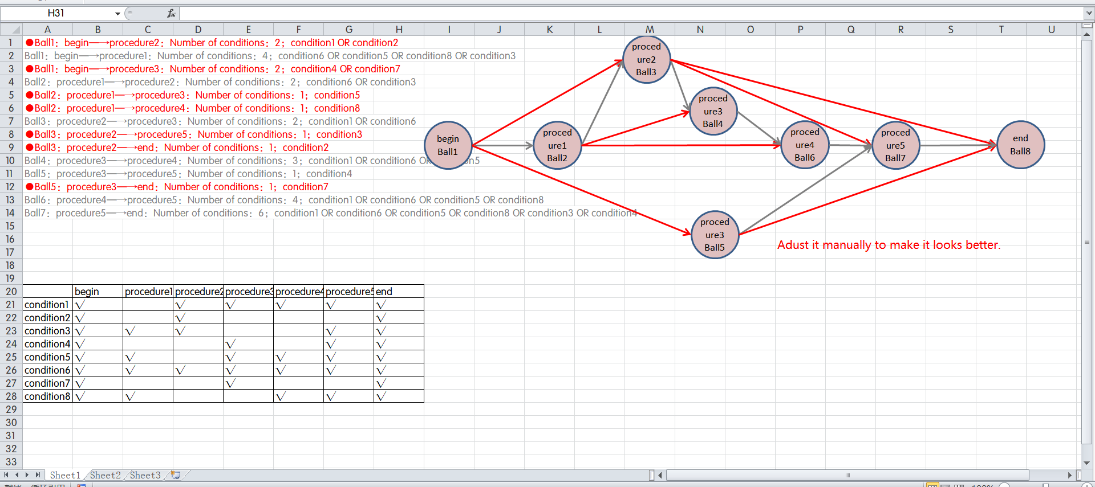Click checkmark for condition3 under procedure1
The width and height of the screenshot is (1095, 487).
click(x=148, y=331)
